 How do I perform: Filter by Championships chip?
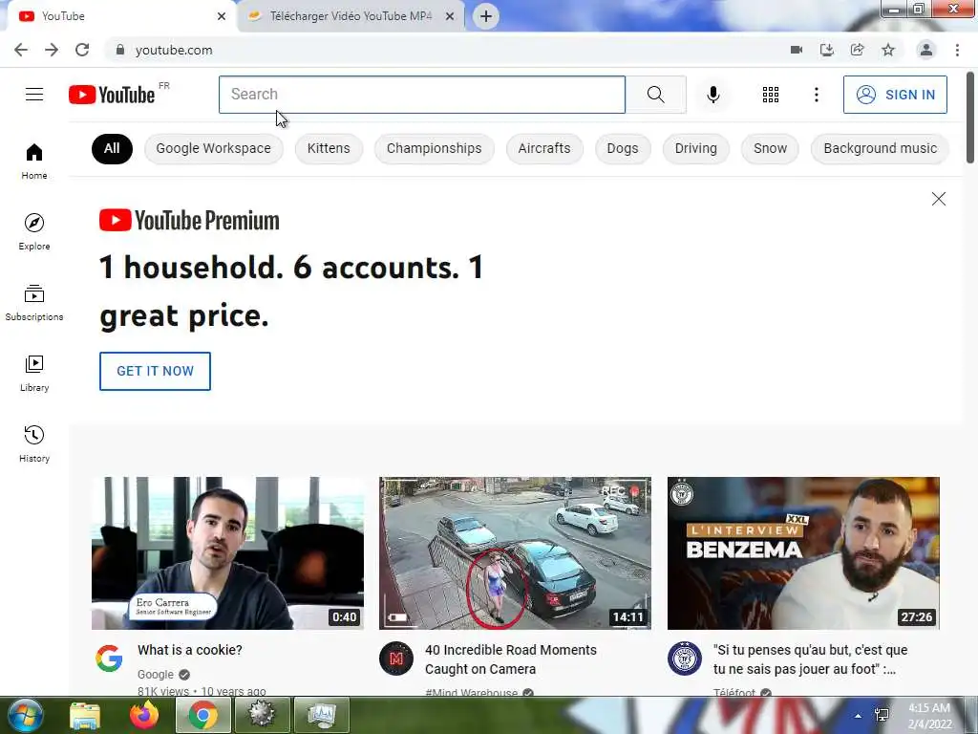(x=435, y=148)
